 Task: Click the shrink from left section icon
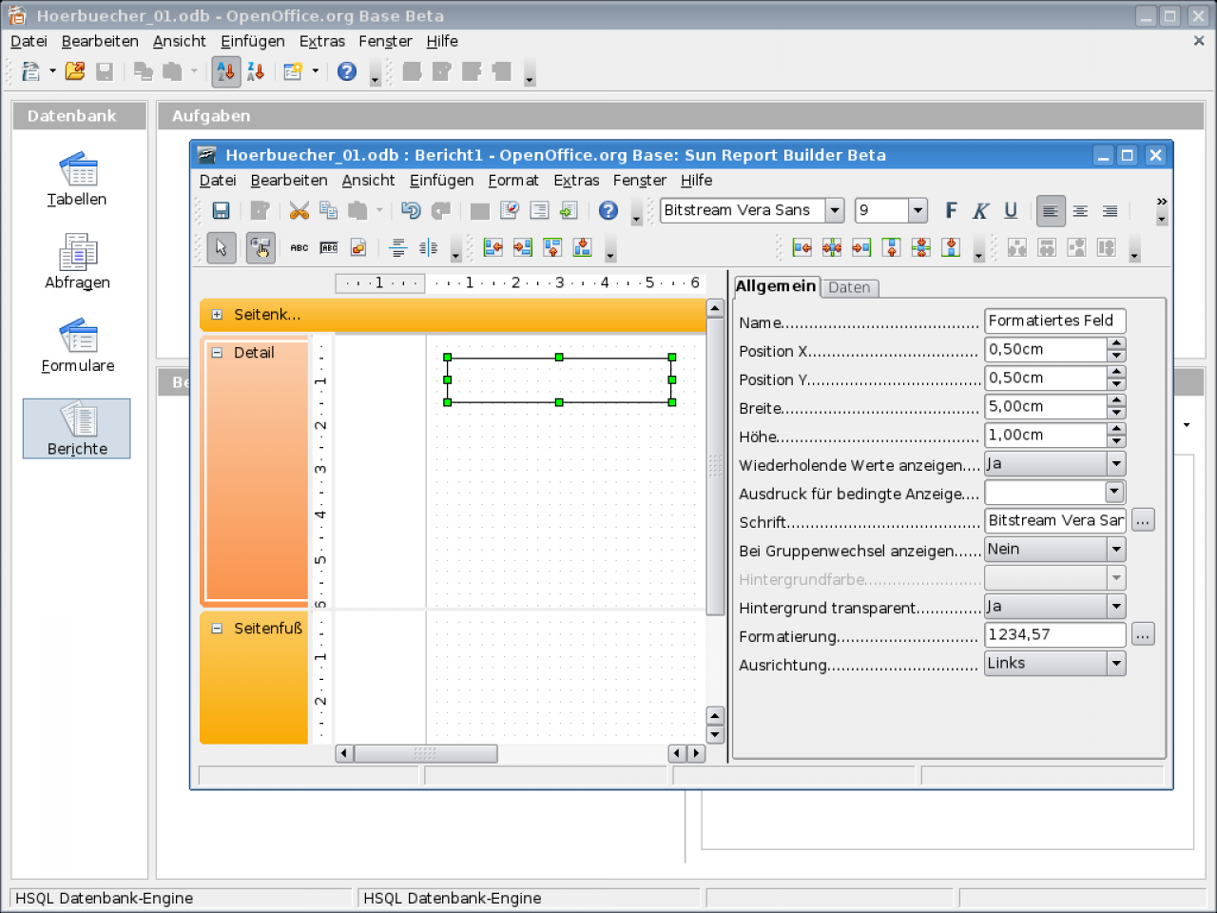[x=802, y=248]
